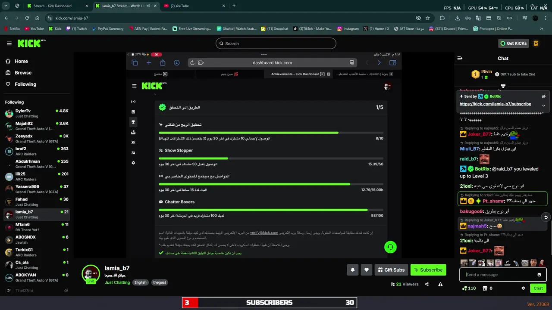
Task: Open brof2 channel in Following list
Action: 37,151
